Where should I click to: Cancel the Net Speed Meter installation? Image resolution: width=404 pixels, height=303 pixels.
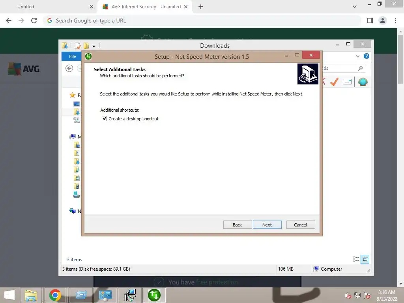click(300, 224)
